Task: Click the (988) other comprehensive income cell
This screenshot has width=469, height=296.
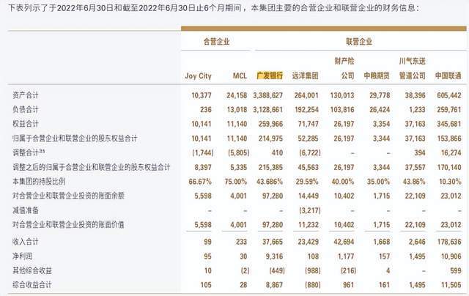Action: (313, 270)
